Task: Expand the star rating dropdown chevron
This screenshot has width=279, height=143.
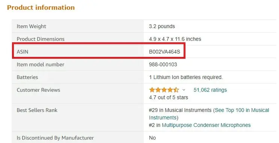Action: coord(184,90)
